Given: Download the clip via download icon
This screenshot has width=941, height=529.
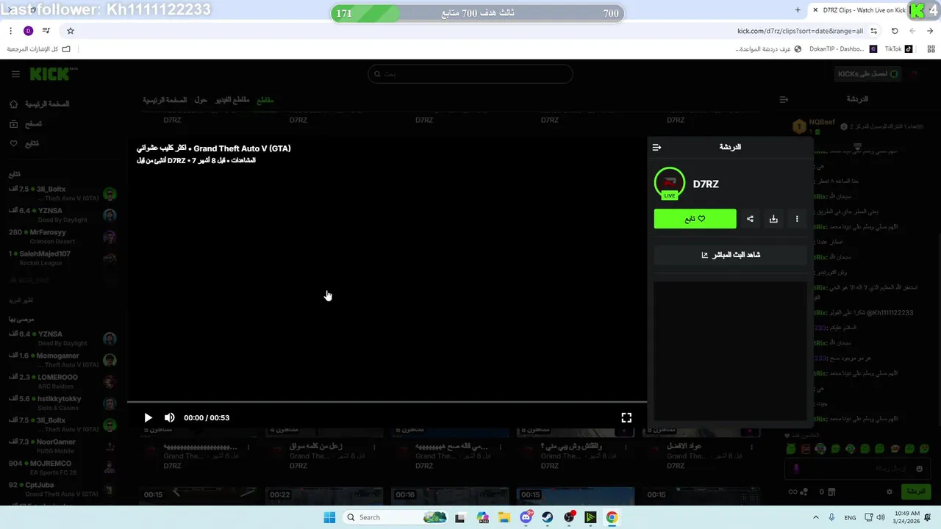Looking at the screenshot, I should pos(773,219).
